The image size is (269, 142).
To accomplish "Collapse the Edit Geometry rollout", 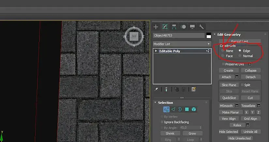I will point(215,35).
